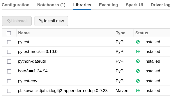Image resolution: width=170 pixels, height=98 pixels.
Task: Click the green check icon for pytest-mock==3.10.0
Action: tap(138, 51)
